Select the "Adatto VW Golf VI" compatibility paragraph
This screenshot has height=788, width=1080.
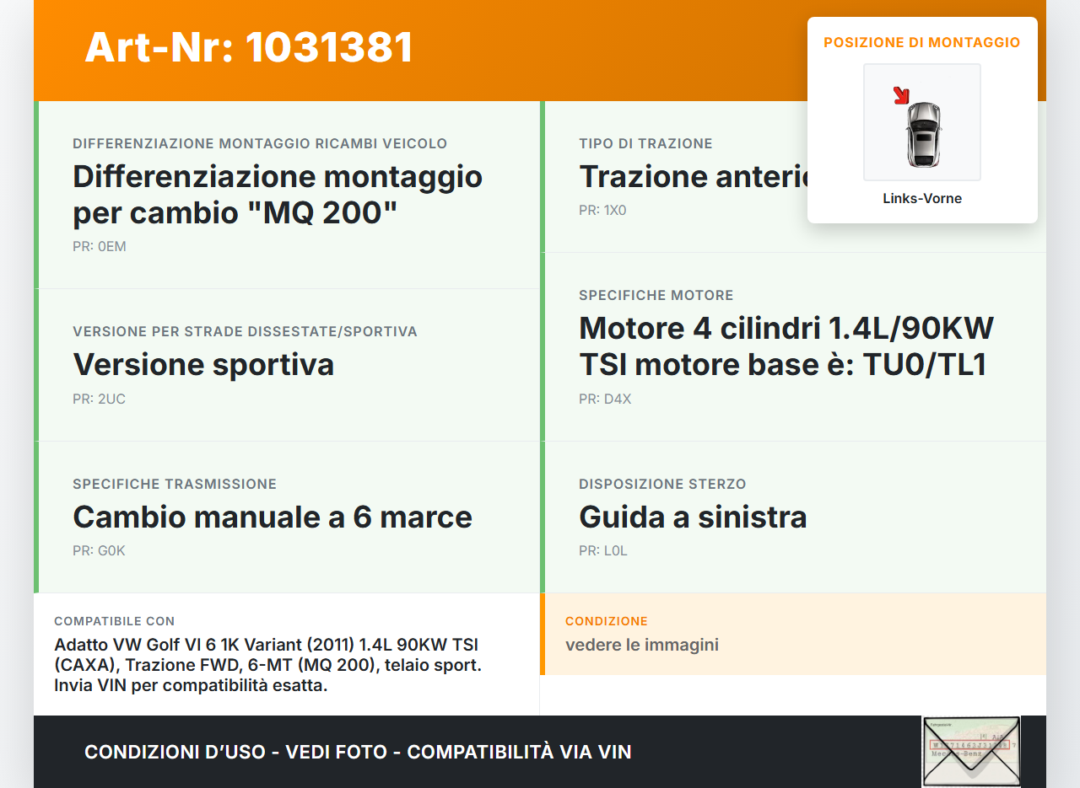[268, 665]
